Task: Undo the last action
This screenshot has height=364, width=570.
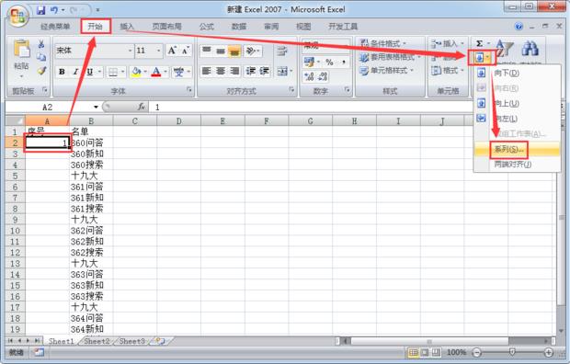Action: [x=54, y=10]
